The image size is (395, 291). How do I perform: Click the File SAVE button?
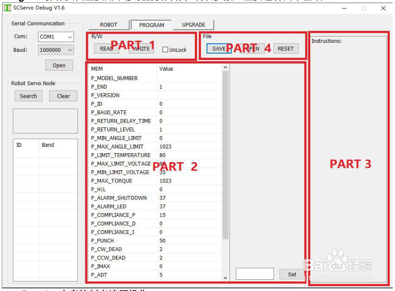coord(219,49)
